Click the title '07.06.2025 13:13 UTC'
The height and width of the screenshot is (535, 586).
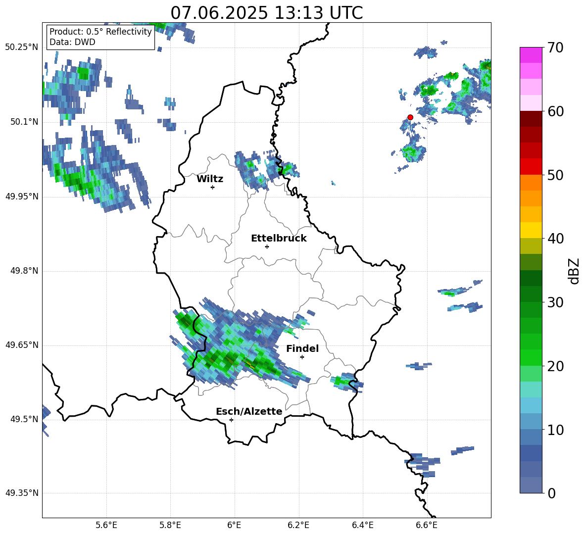pos(266,12)
